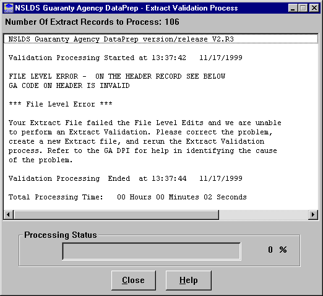Click the Processing Status group label
This screenshot has height=296, width=323.
click(x=61, y=235)
